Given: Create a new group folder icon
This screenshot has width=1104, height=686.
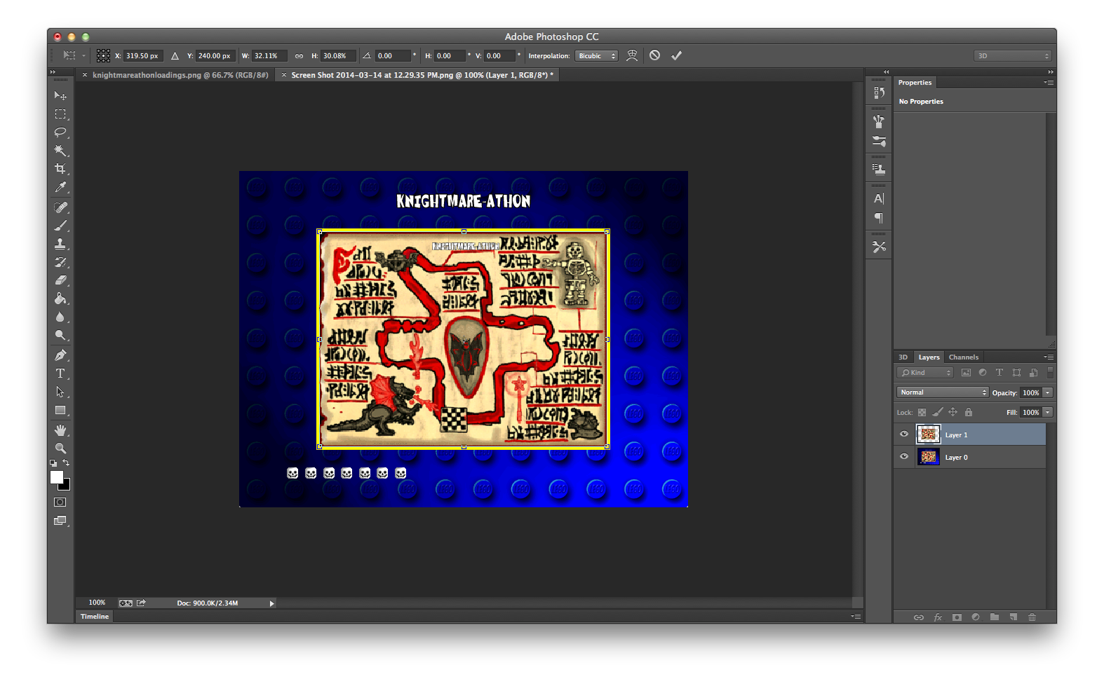Looking at the screenshot, I should (x=995, y=617).
